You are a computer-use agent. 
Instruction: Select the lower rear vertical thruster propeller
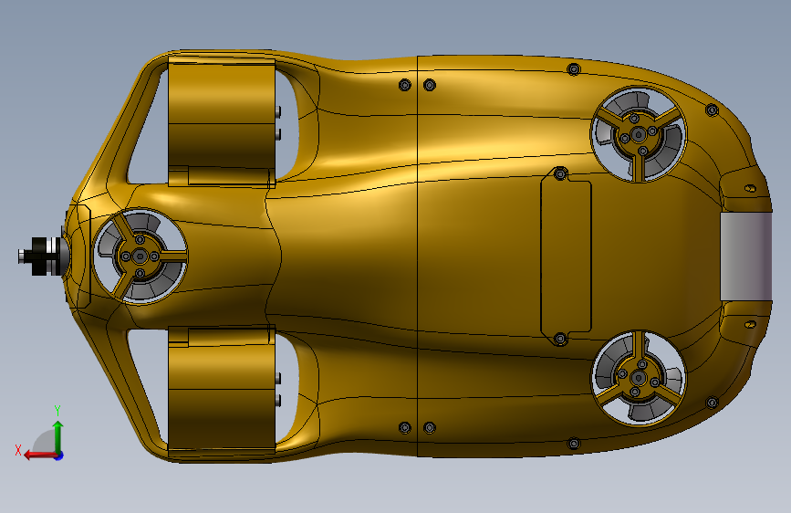639,378
